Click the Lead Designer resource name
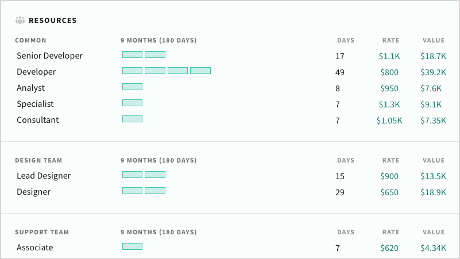 click(x=44, y=176)
